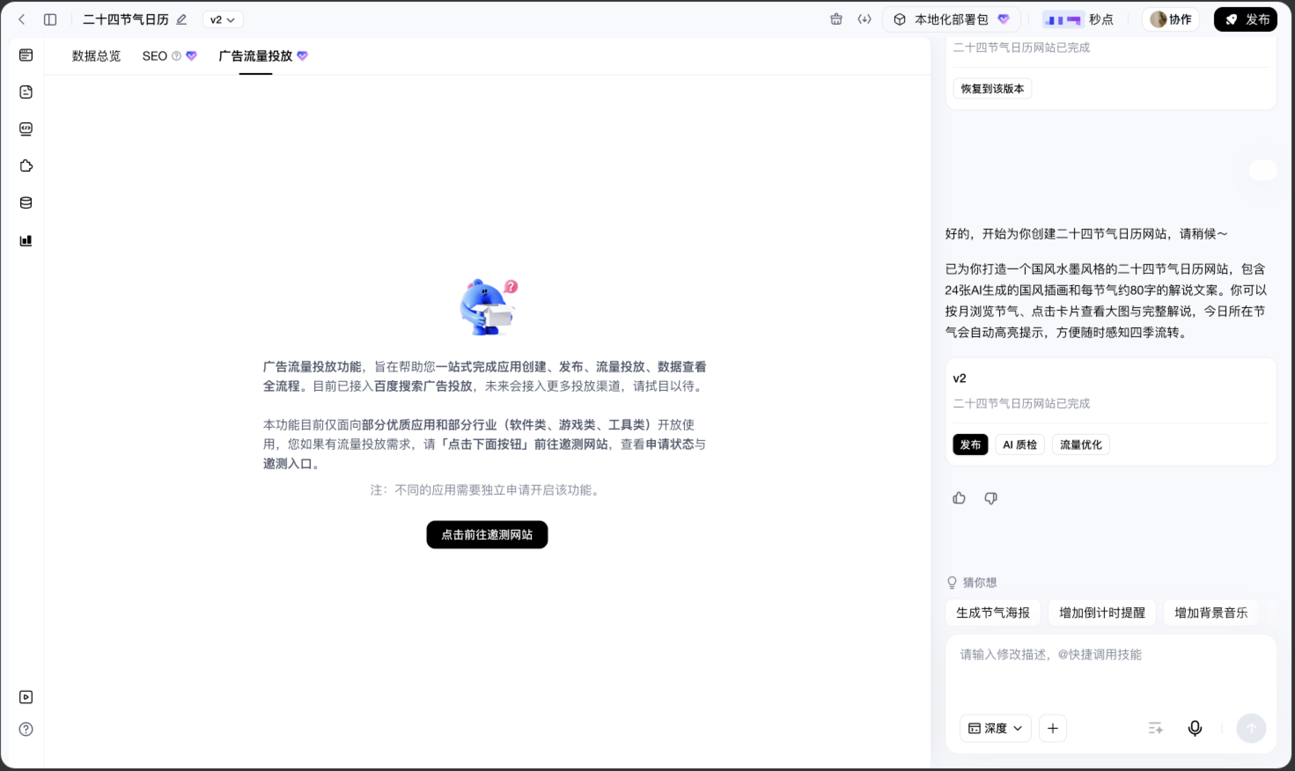Focus the 请输入修改描述 input field

point(1111,673)
